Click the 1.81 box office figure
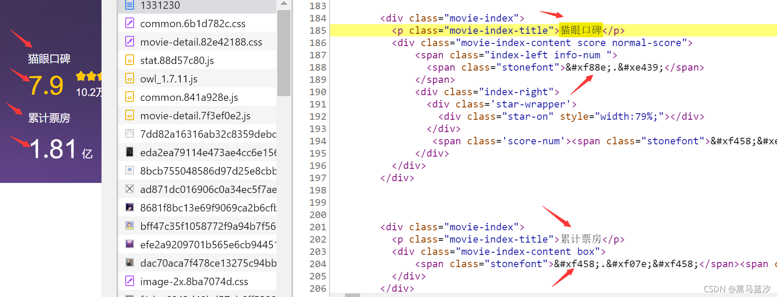Viewport: 777px width, 297px height. (54, 149)
